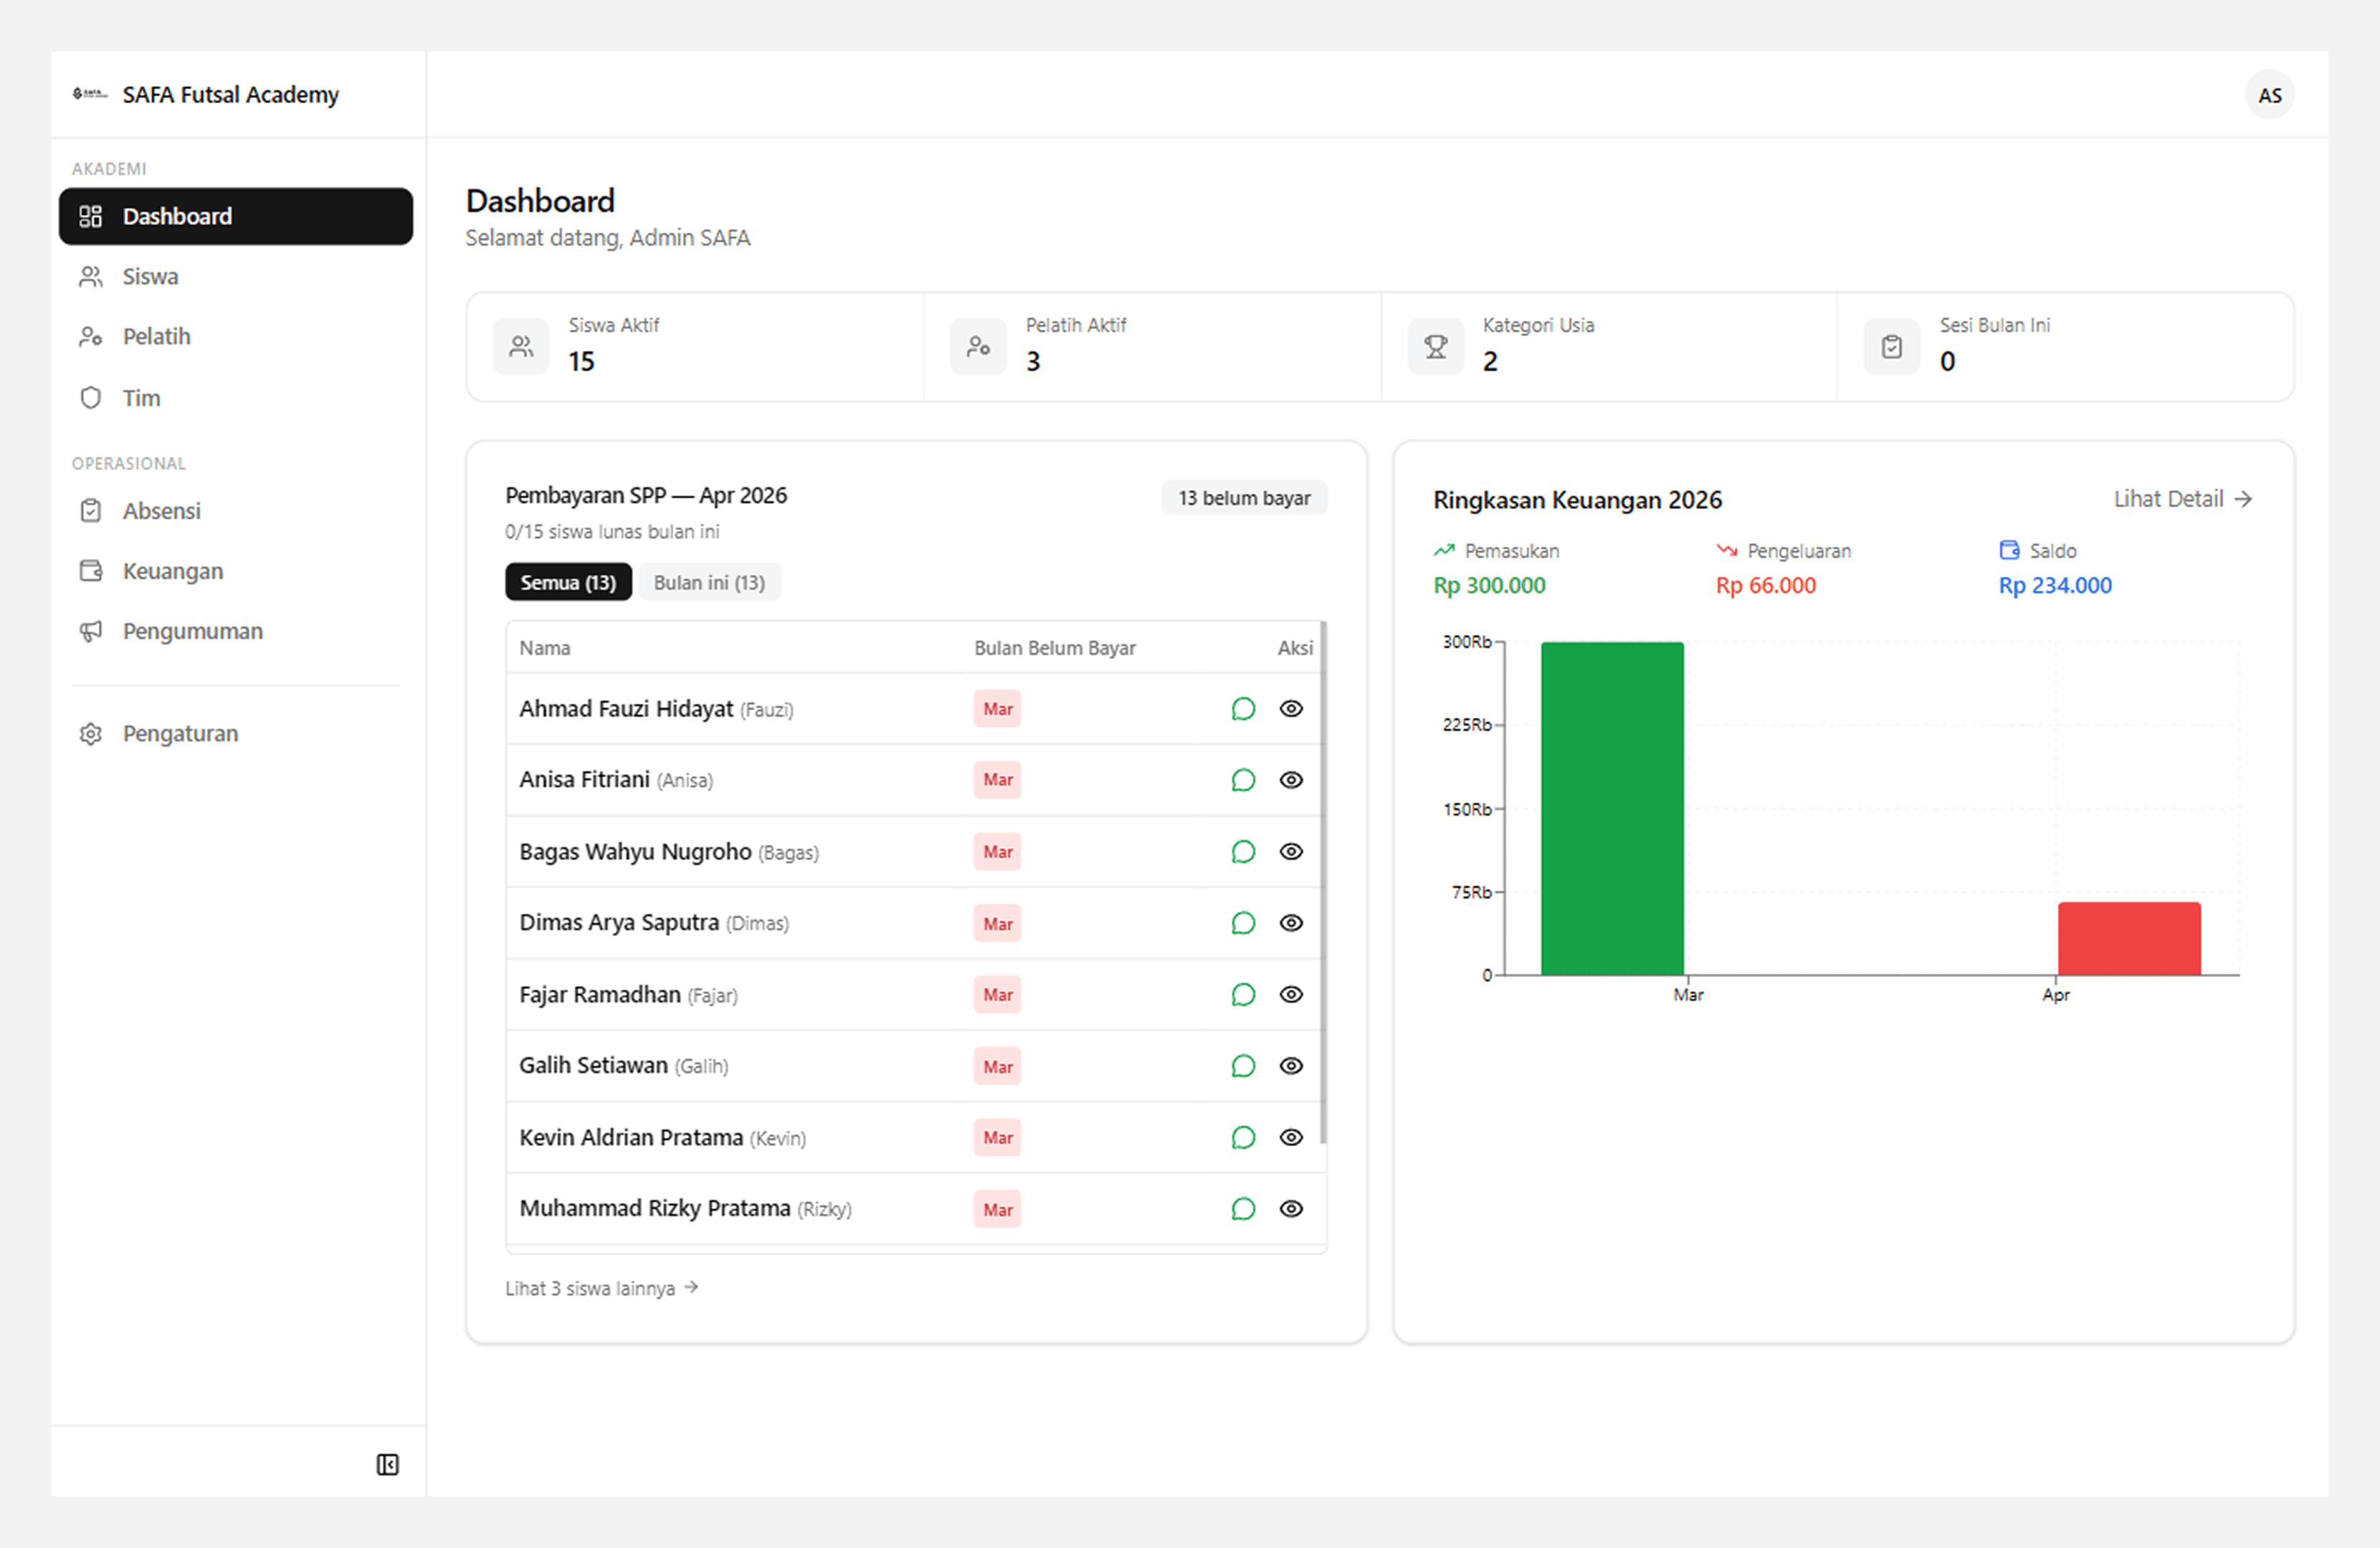Click the Pengumuman megaphone icon
The height and width of the screenshot is (1548, 2380).
(91, 631)
